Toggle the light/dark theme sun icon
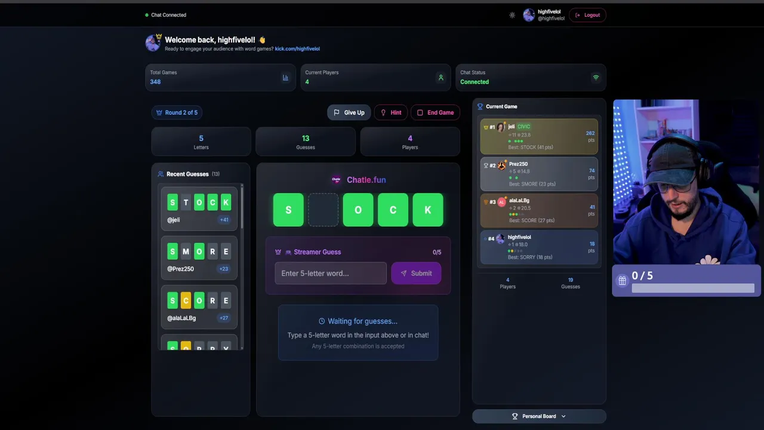This screenshot has height=430, width=764. [x=512, y=15]
